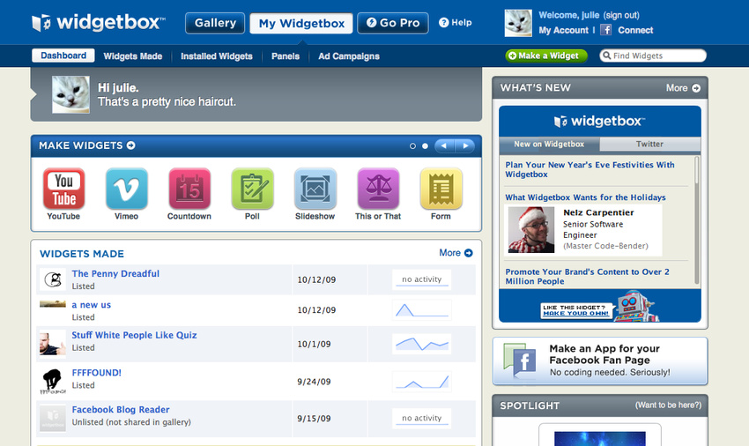Click the green Make a Widget button
This screenshot has height=446, width=749.
546,56
